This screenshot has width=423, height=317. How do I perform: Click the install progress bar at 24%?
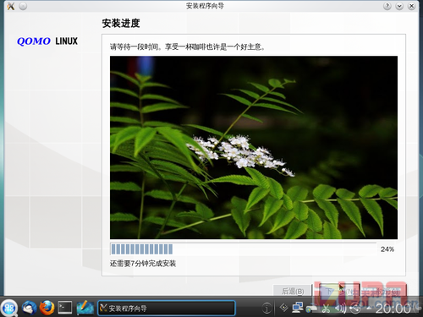point(243,249)
